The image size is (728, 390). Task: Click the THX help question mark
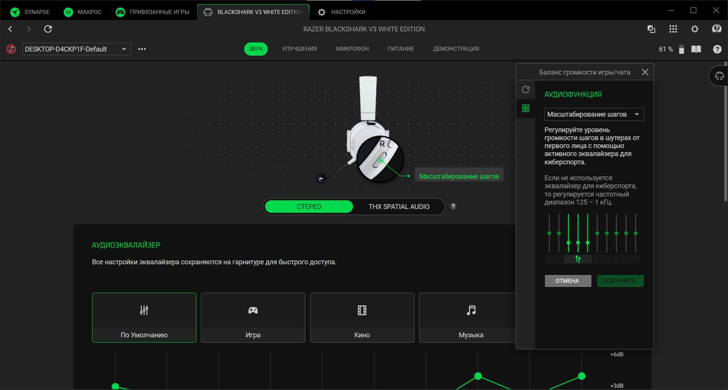(453, 207)
